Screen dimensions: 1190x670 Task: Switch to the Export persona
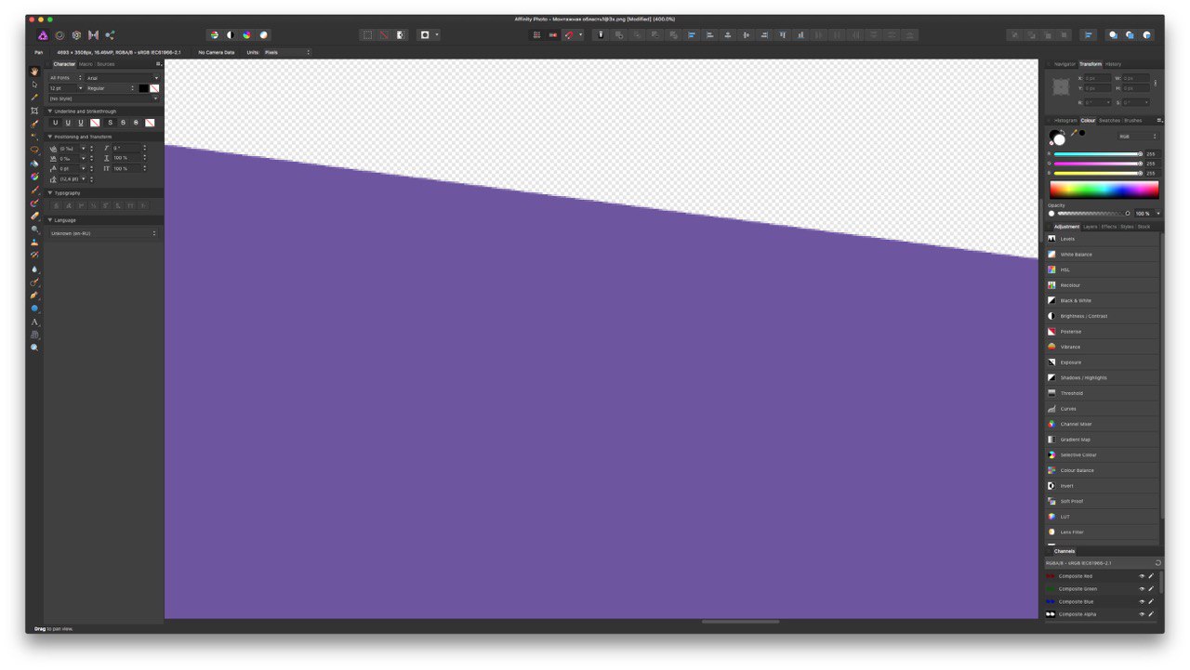110,35
